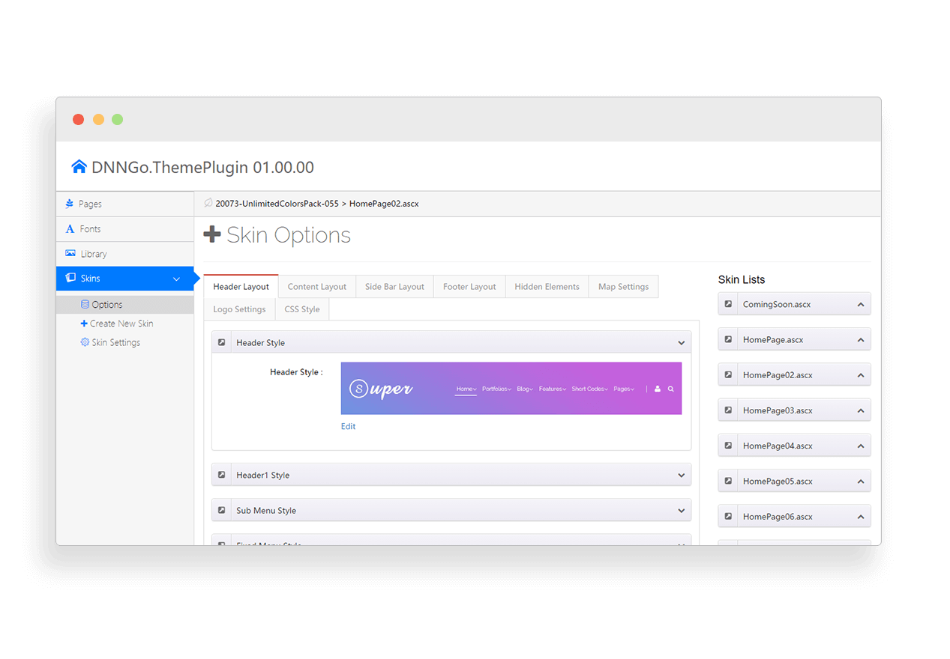The height and width of the screenshot is (659, 950).
Task: Click the icon left of ComingSoon.ascx
Action: pyautogui.click(x=728, y=304)
